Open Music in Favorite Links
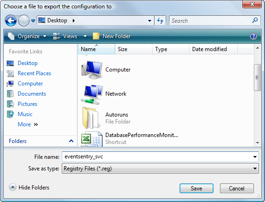 point(25,114)
